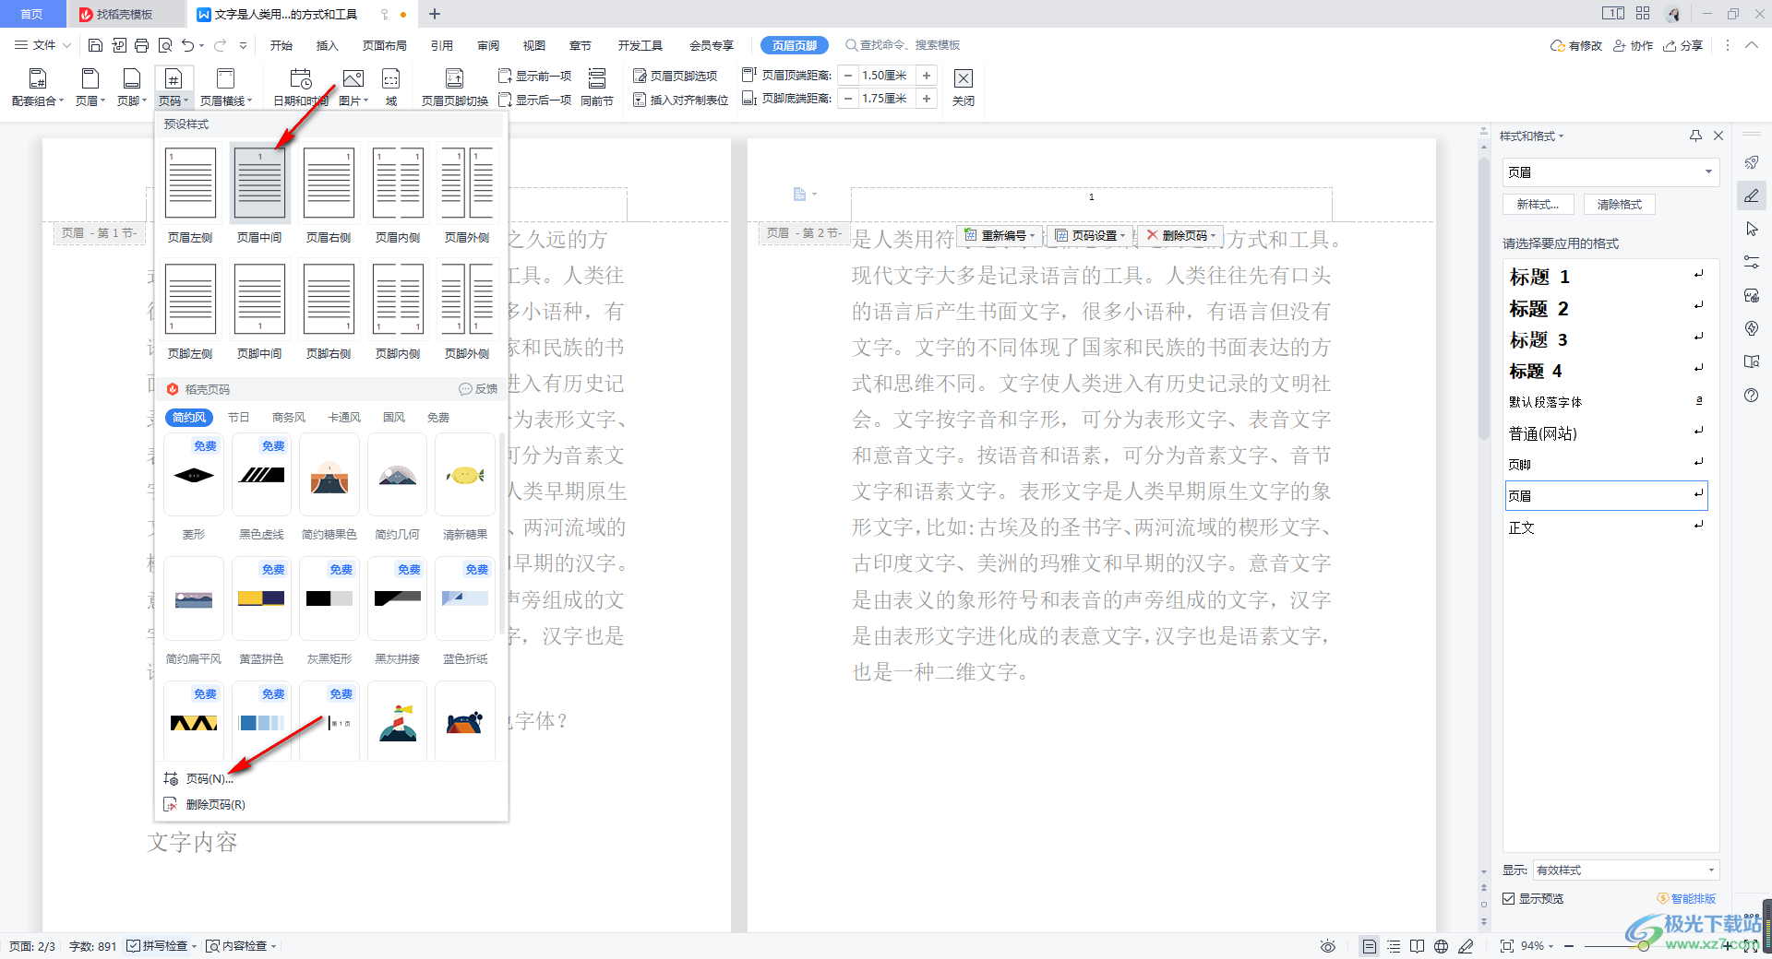Switch to 国风 style tab

click(394, 418)
